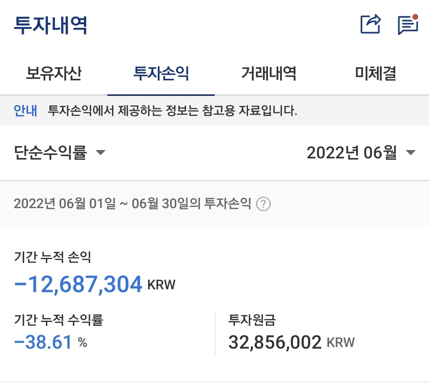
Task: Tap the share/export icon at top right
Action: (369, 24)
